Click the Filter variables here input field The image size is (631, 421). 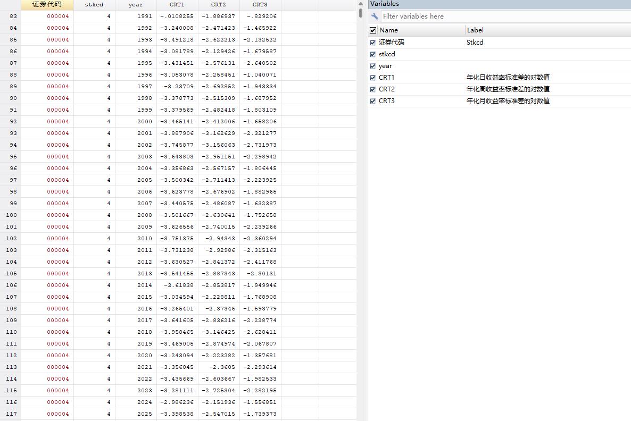(505, 16)
